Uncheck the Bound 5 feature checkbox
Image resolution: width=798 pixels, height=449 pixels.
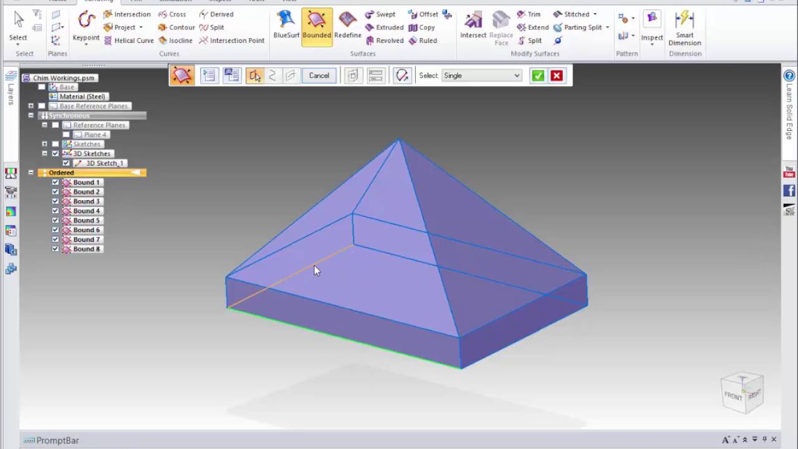point(55,221)
